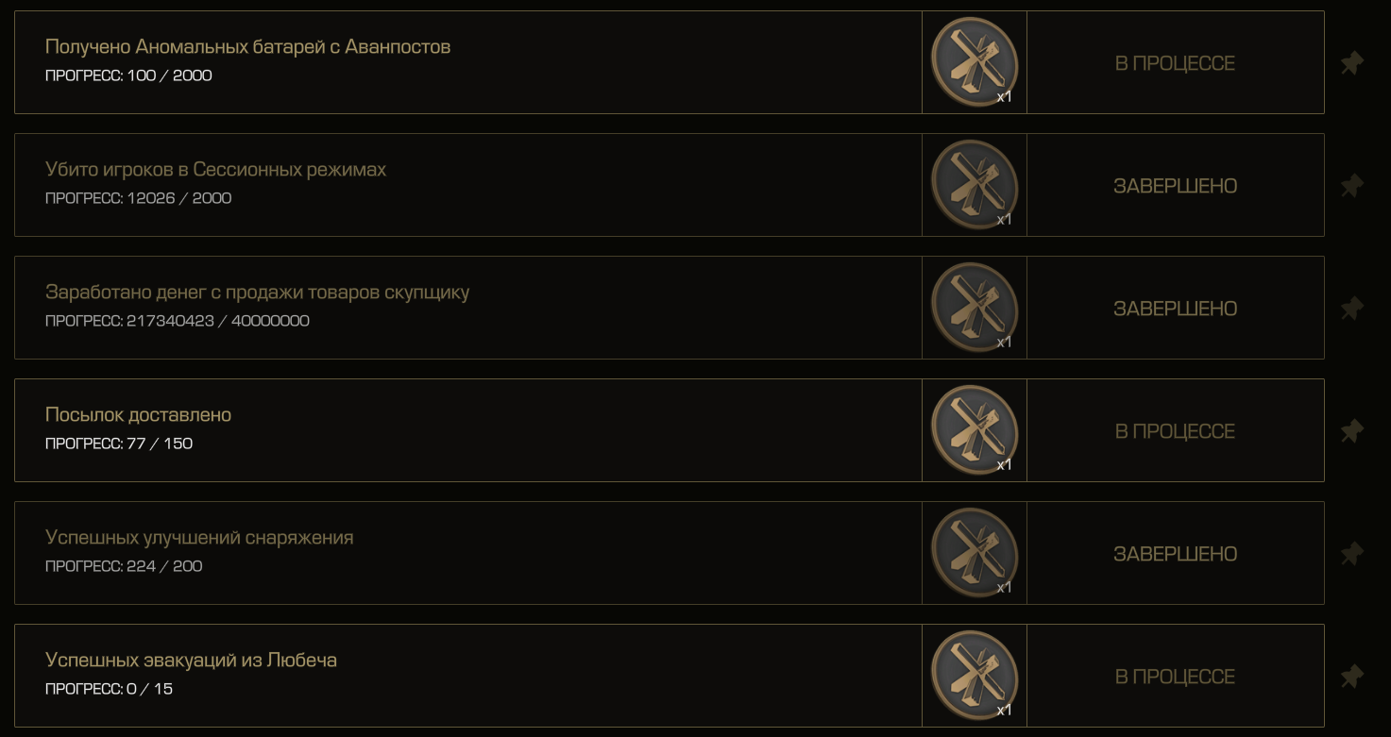Click В ПРОЦЕССЕ status for Аномальных батарей
1391x737 pixels.
click(1175, 63)
